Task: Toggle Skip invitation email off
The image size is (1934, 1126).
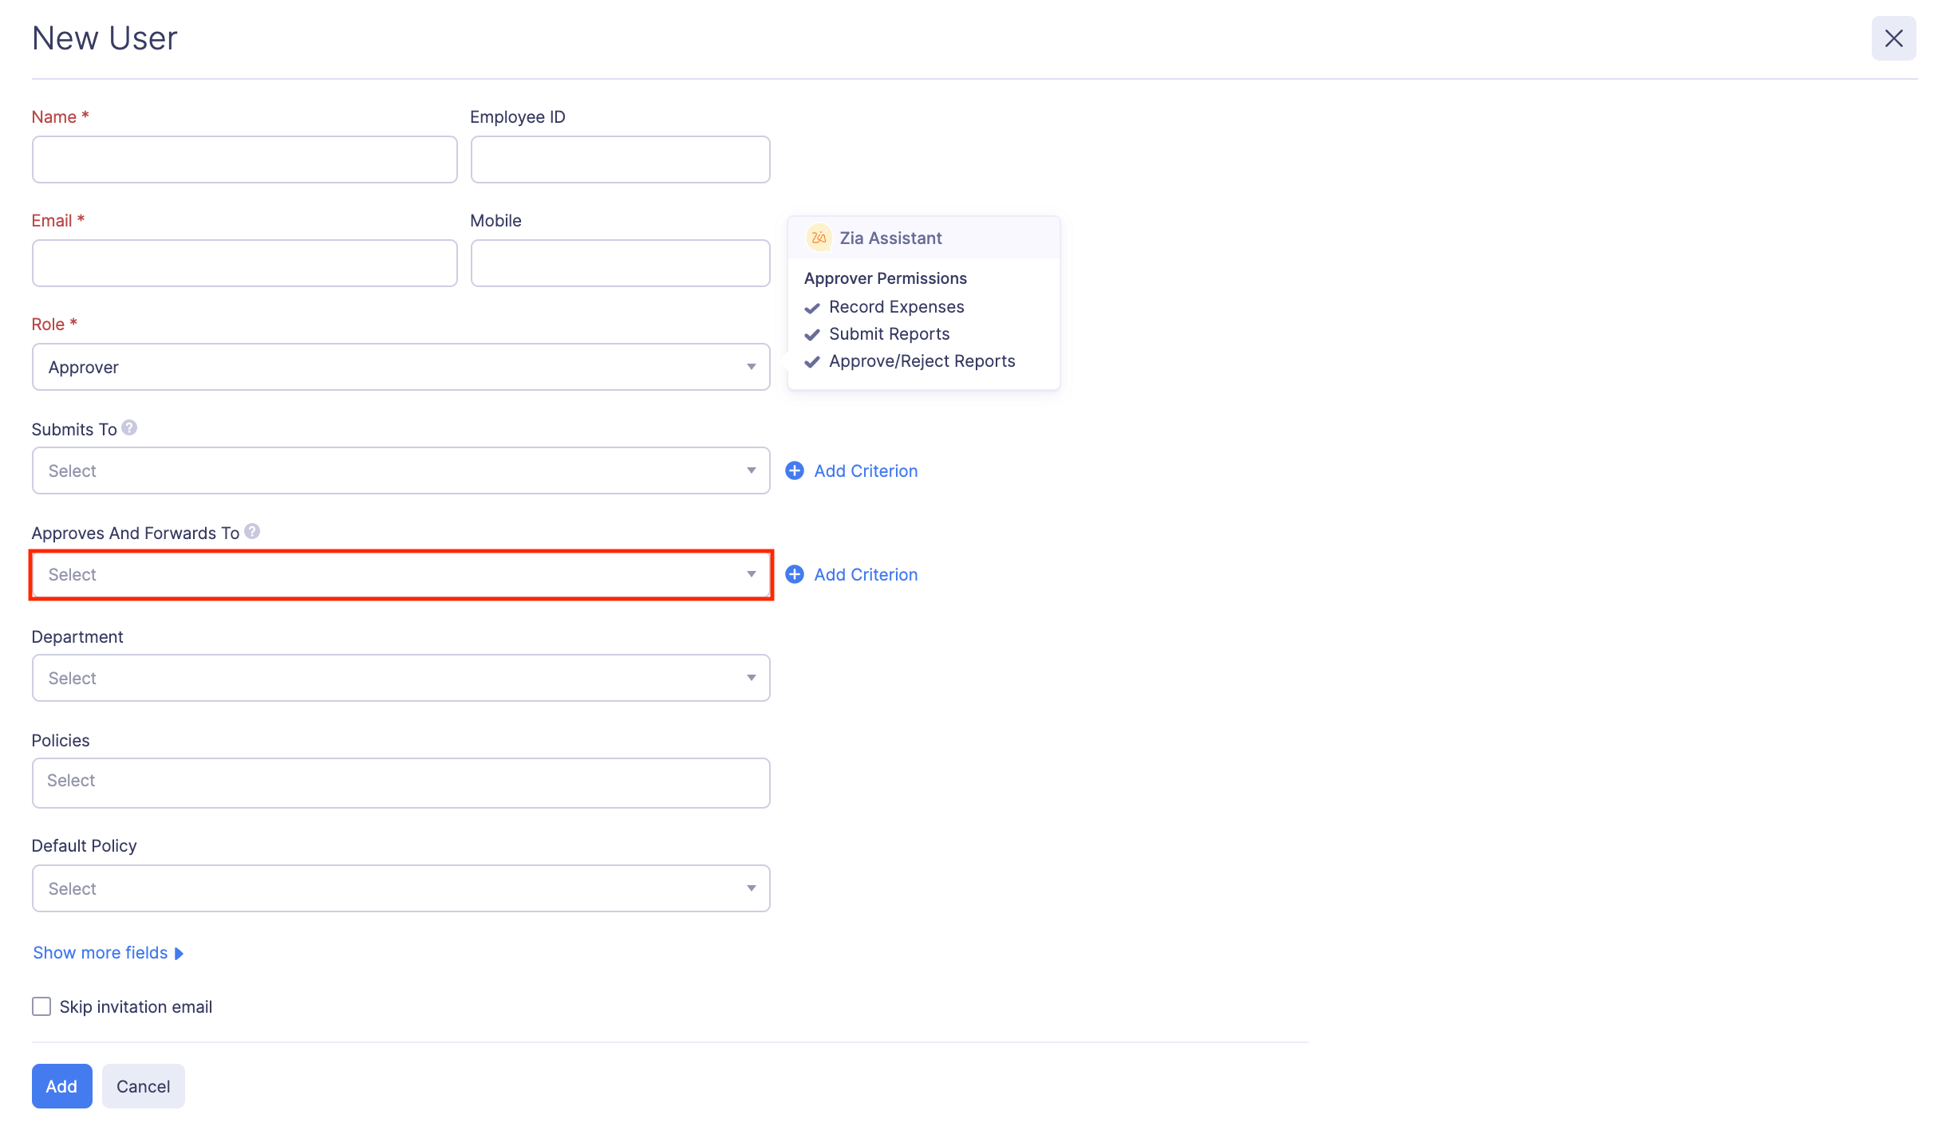Action: click(x=41, y=1006)
